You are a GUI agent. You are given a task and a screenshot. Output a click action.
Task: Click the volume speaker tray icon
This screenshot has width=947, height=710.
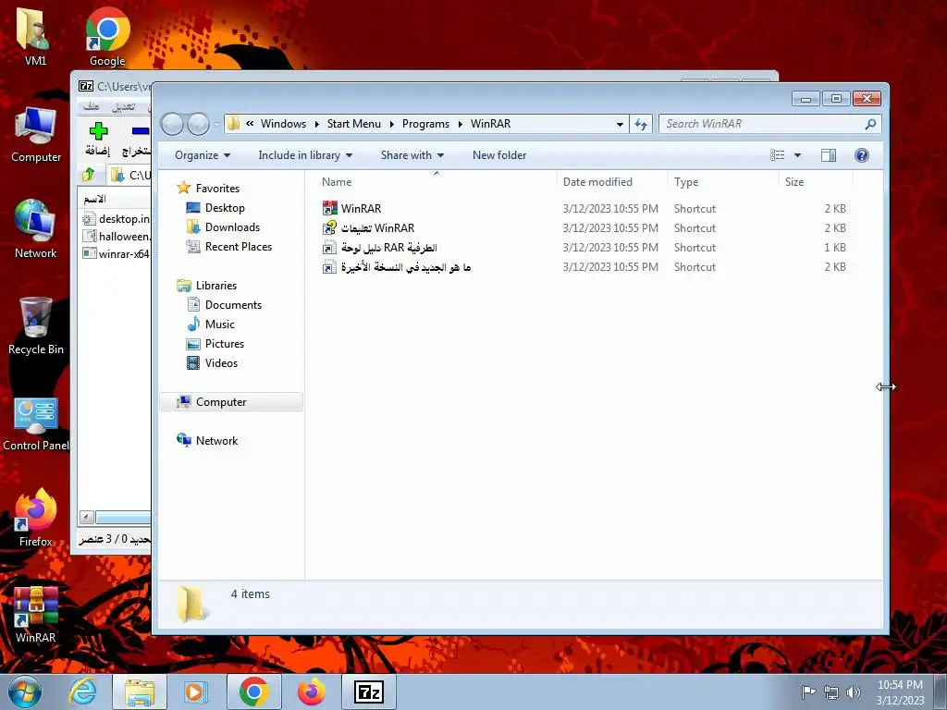(x=853, y=692)
